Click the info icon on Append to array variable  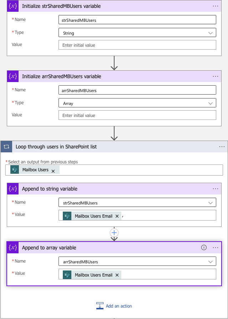click(203, 247)
